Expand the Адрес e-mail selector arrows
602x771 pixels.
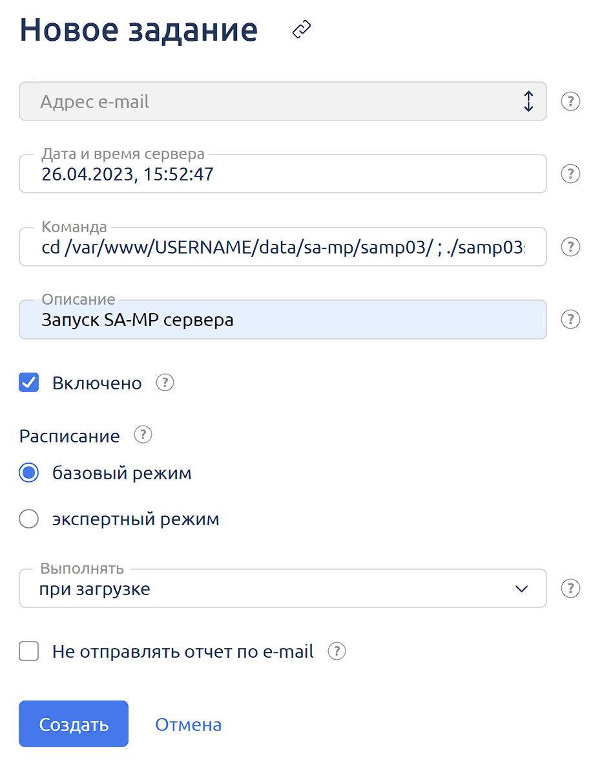click(x=528, y=102)
